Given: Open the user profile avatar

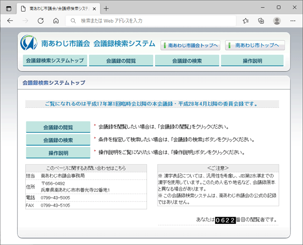Looking at the screenshot, I should [277, 21].
